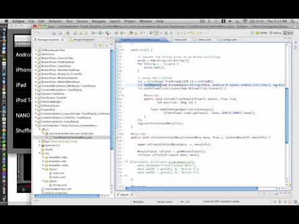Click Collapse All icon in Package Explorer
299x224 pixels.
click(x=96, y=45)
